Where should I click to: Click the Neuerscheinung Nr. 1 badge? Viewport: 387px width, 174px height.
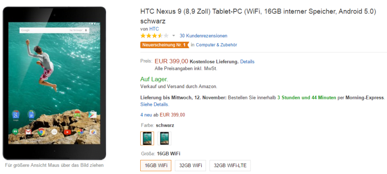164,45
